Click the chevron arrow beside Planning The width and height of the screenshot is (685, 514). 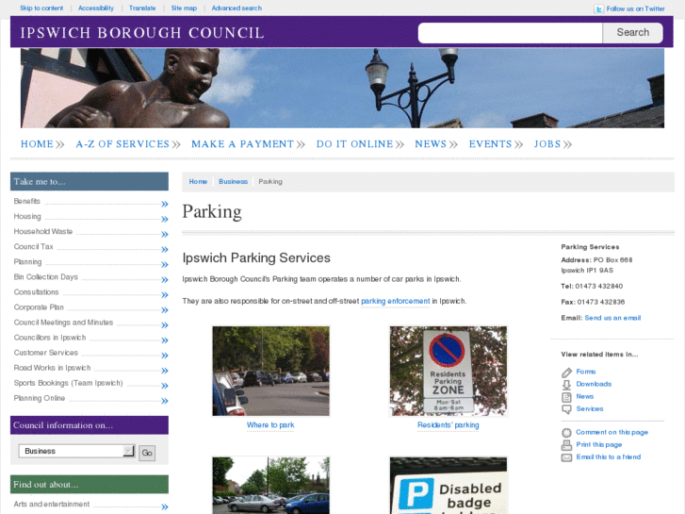point(165,265)
